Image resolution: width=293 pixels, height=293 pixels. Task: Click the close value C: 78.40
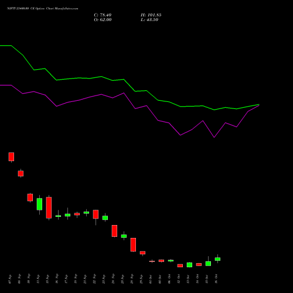[x=103, y=15]
